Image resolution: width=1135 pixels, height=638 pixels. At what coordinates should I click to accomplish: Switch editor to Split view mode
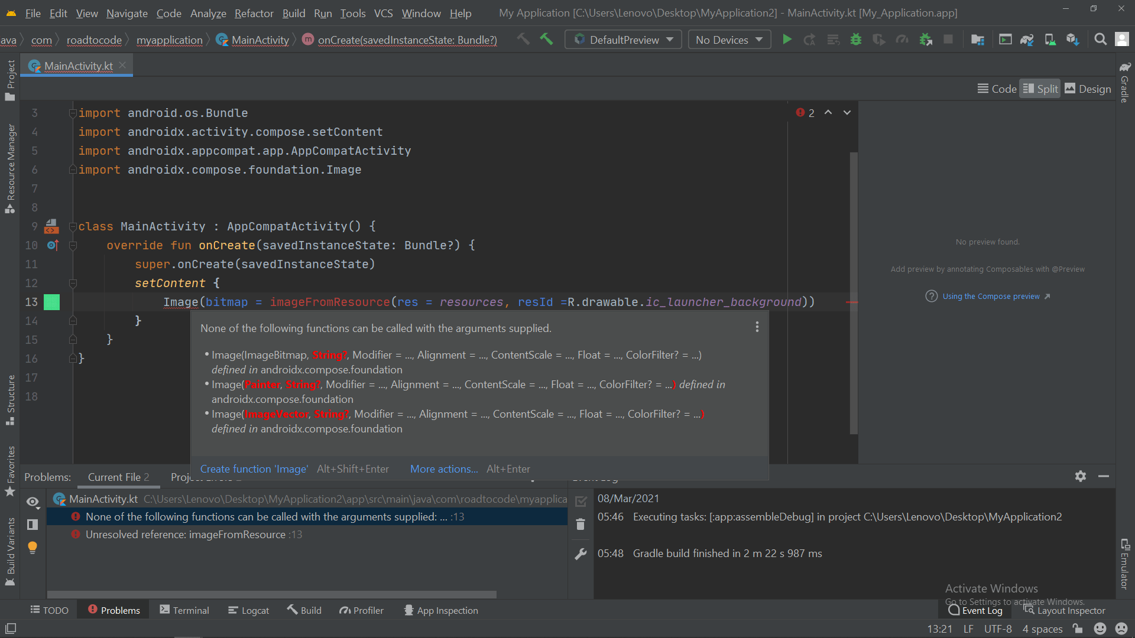coord(1040,89)
